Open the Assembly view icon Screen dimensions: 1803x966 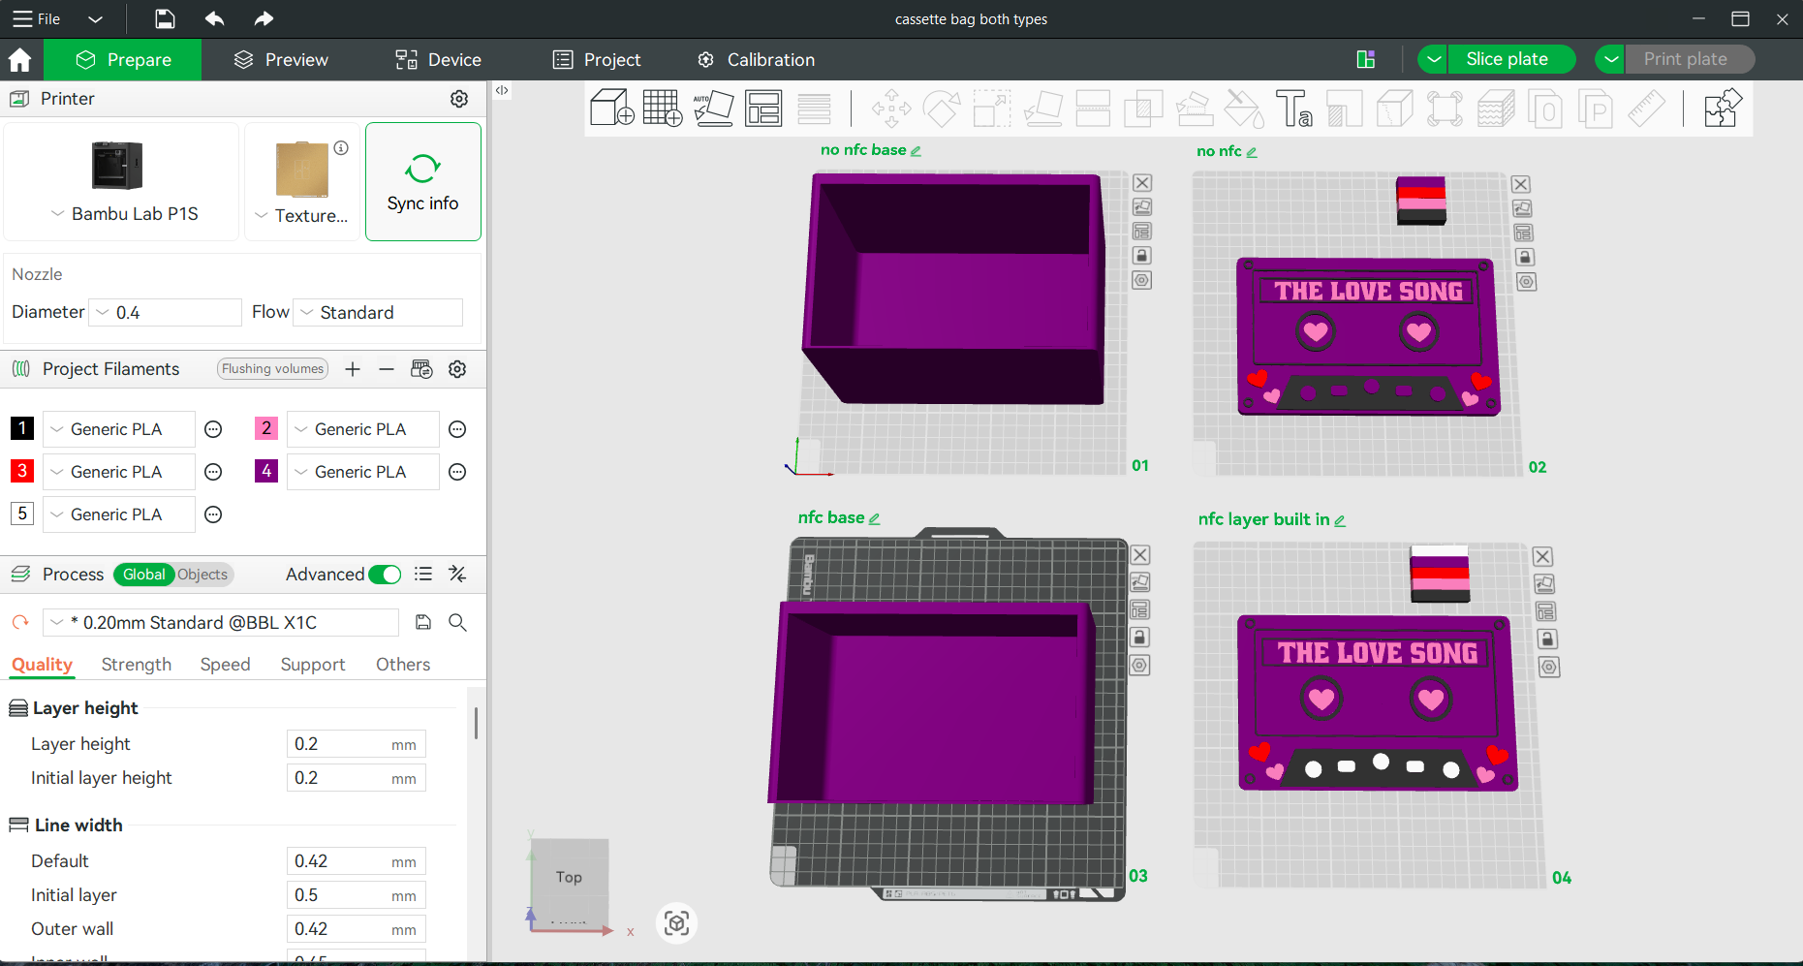1723,108
